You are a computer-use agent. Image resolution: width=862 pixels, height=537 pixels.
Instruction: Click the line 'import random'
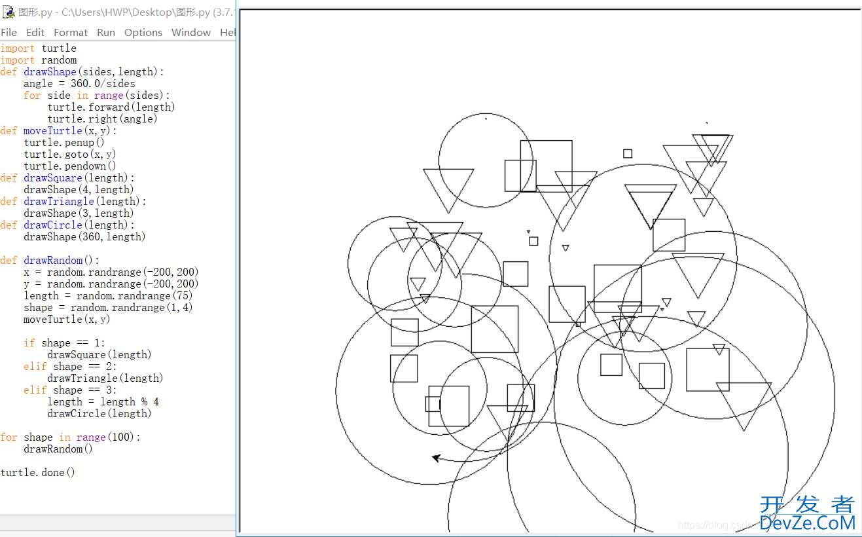(x=39, y=60)
